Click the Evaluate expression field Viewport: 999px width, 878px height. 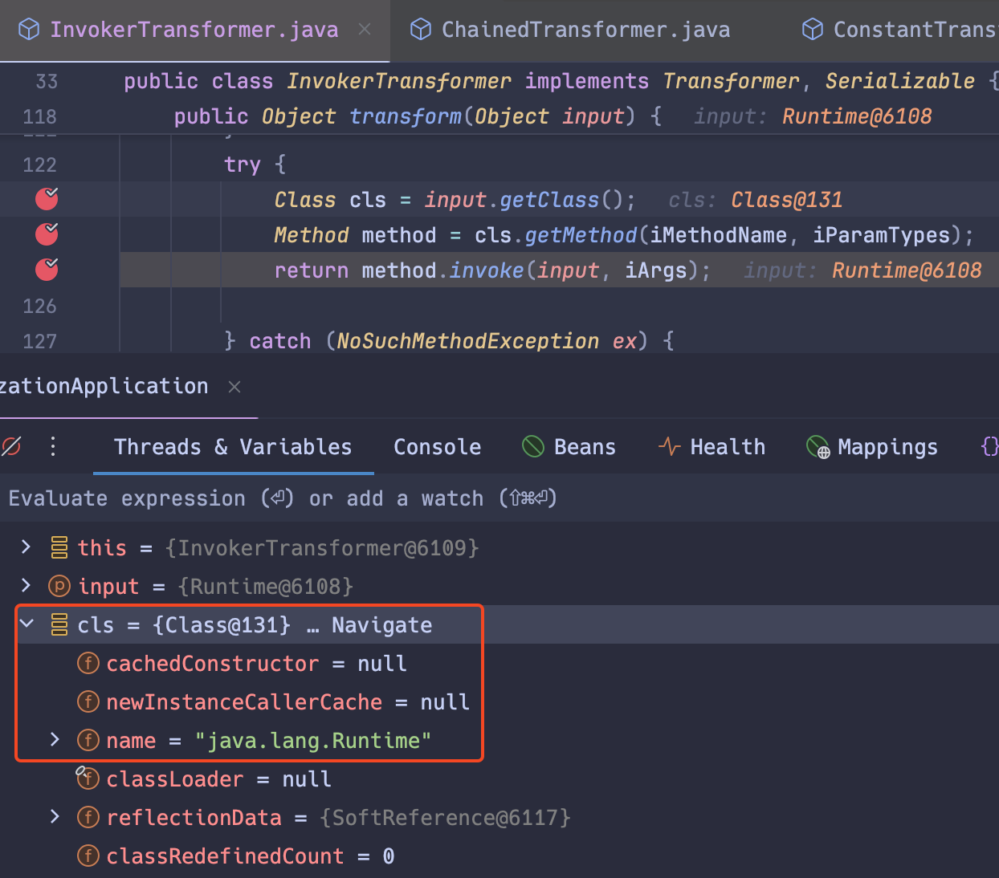(241, 498)
